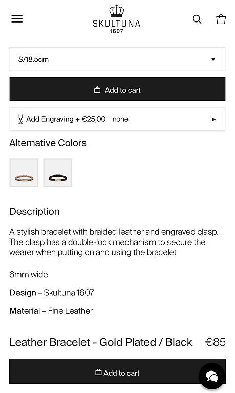Select the black bracelet color option
Screen dimensions: 235x393
(58, 172)
